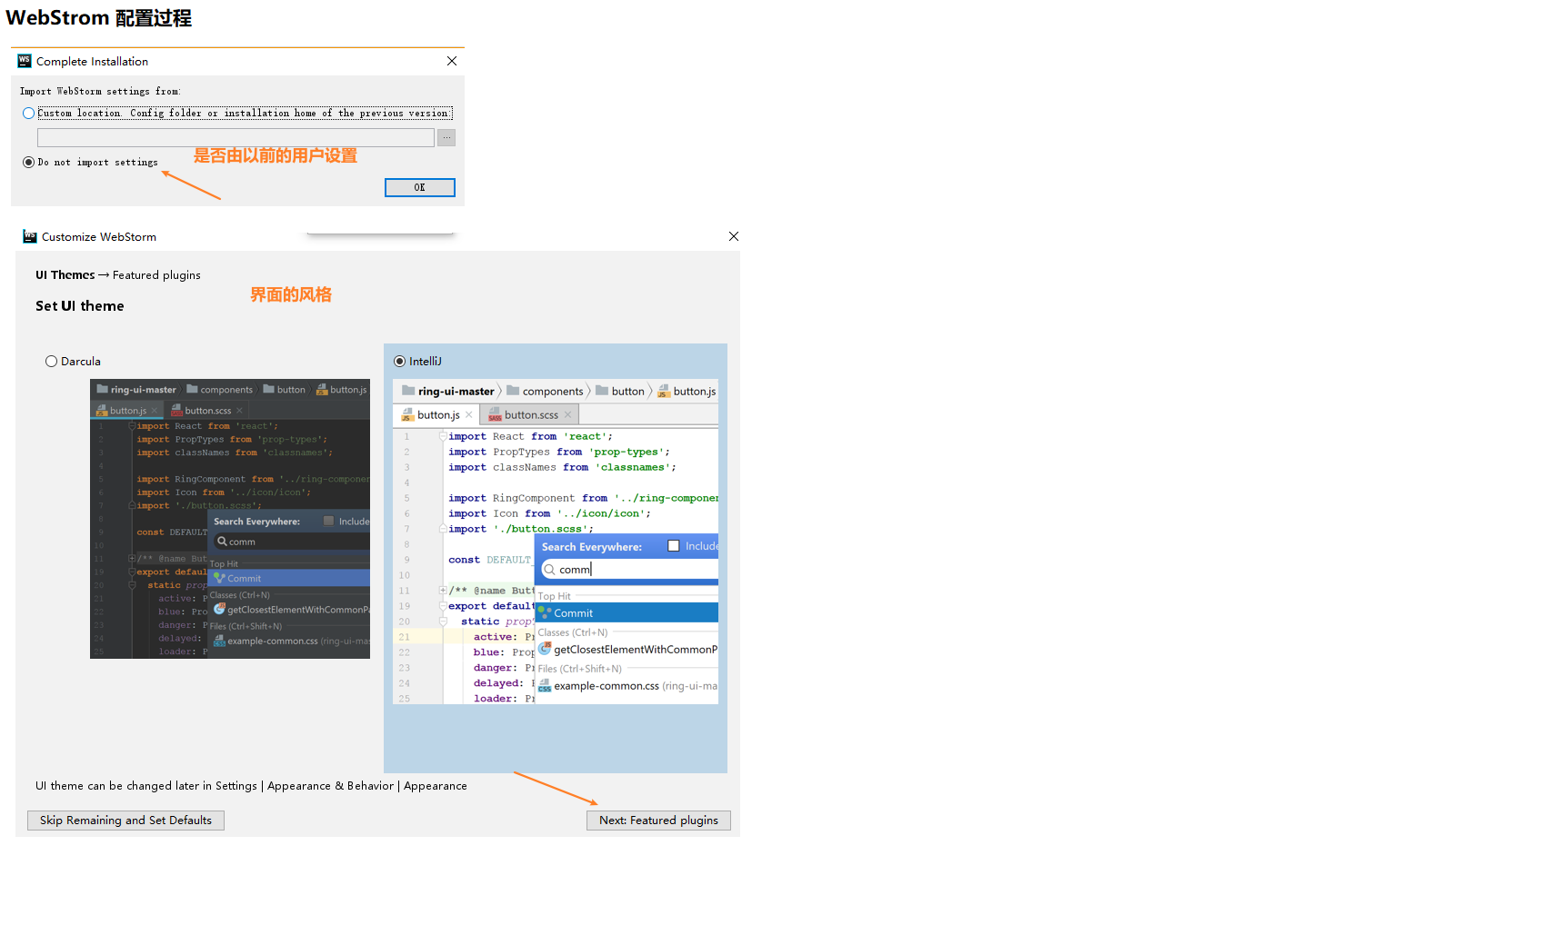This screenshot has height=945, width=1544.
Task: Select the Darcula theme radio button
Action: [52, 362]
